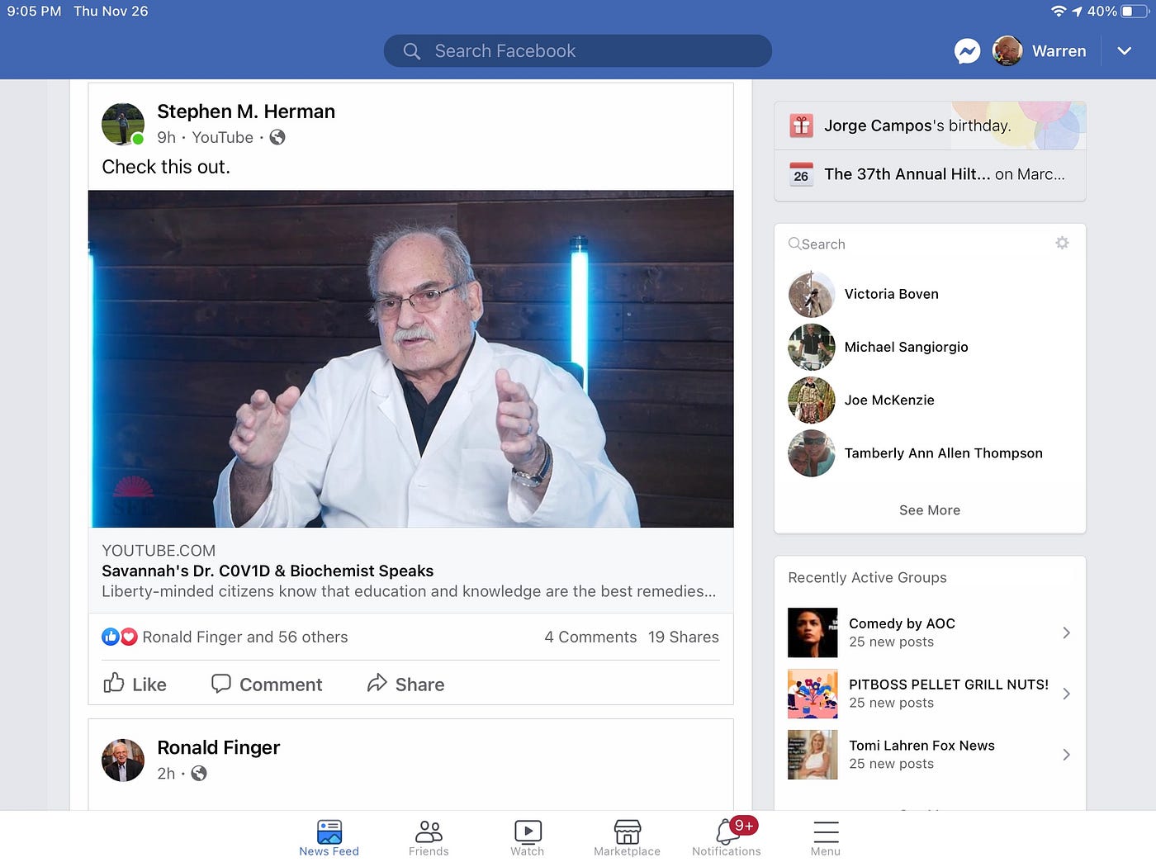Click the globe icon on Ronald Finger's post
Screen dimensions: 1156x867
(x=199, y=773)
